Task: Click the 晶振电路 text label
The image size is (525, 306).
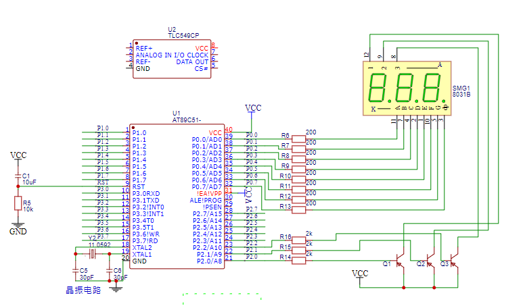Action: tap(83, 290)
